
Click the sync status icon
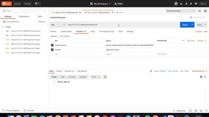pos(176,4)
